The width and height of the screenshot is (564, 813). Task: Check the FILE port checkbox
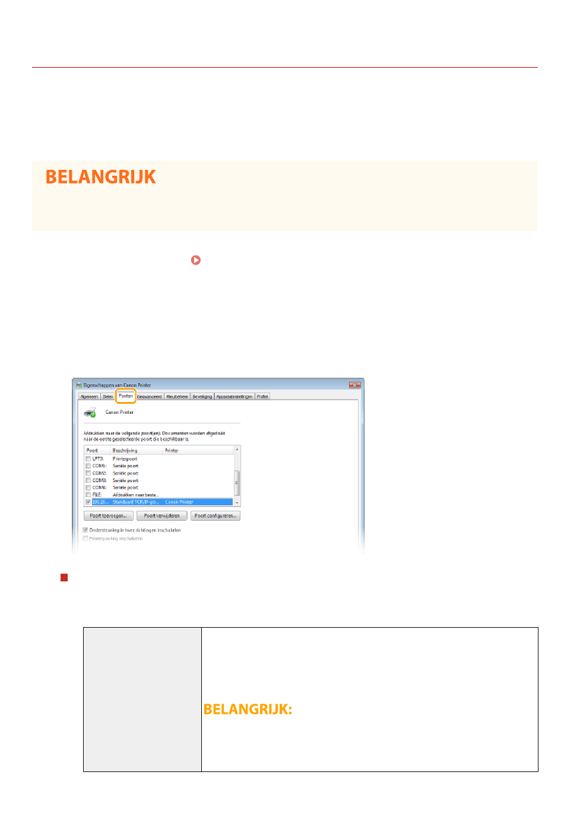pyautogui.click(x=88, y=495)
